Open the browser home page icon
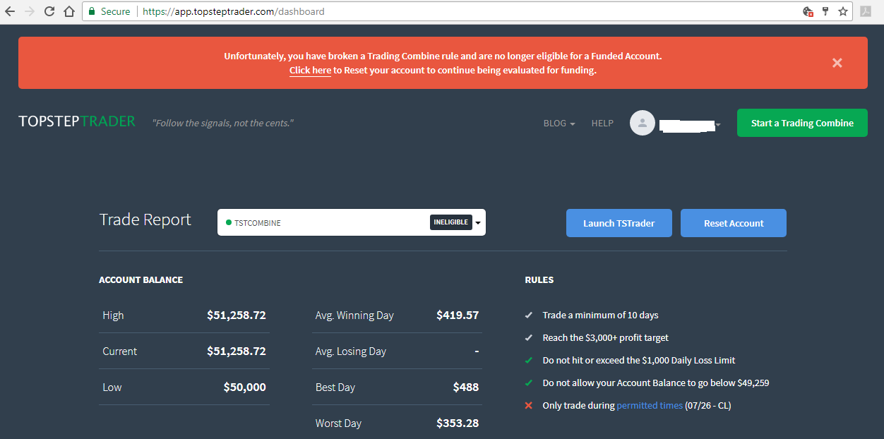 (x=68, y=11)
